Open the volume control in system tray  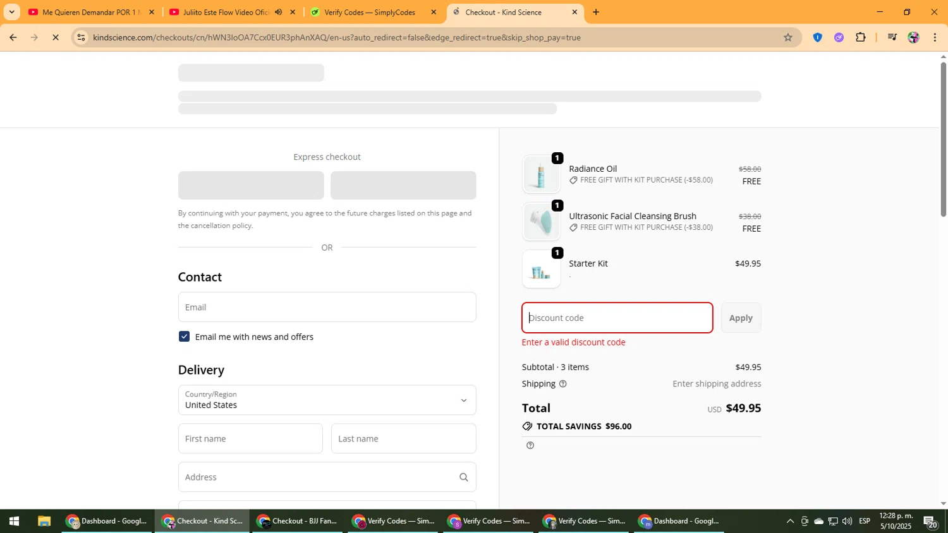coord(847,521)
